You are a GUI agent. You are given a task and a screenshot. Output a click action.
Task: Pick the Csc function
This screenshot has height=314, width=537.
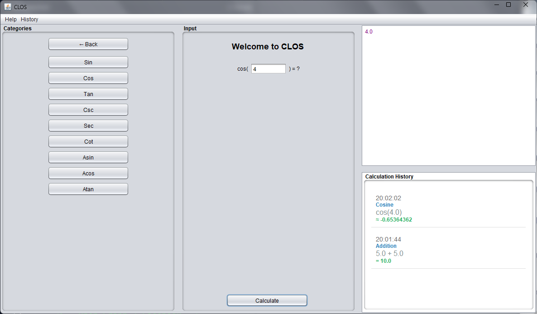tap(88, 110)
